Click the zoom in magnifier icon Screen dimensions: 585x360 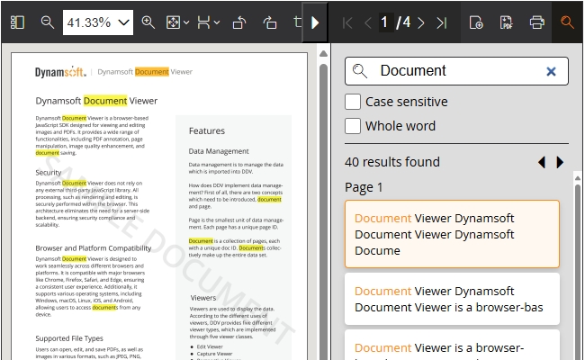[148, 22]
